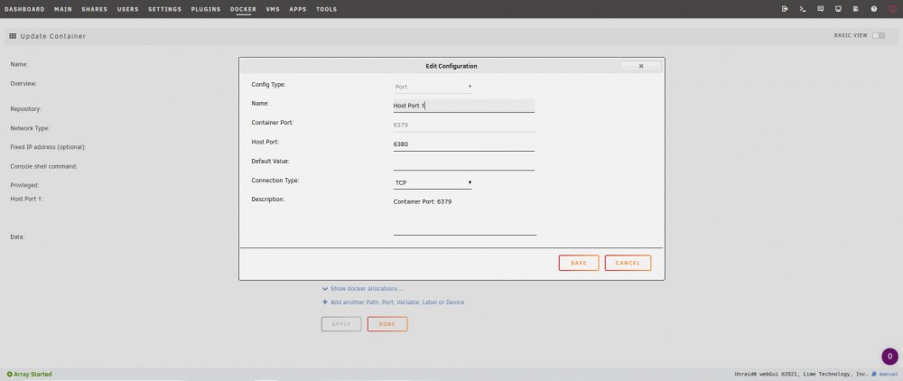The image size is (903, 381).
Task: Open the feedback icon in top bar
Action: [x=820, y=9]
